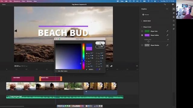Open Spotlight search in the macOS menu bar

click(152, 1)
